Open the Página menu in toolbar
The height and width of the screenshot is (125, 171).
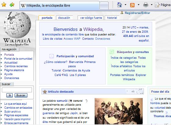(x=163, y=5)
